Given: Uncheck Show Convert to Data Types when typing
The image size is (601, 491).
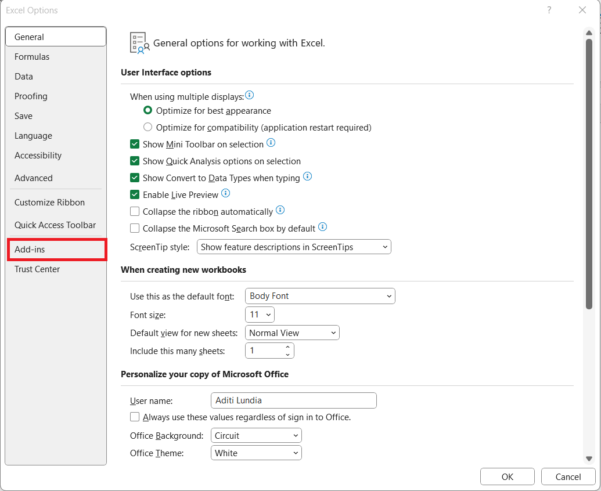Looking at the screenshot, I should [135, 178].
